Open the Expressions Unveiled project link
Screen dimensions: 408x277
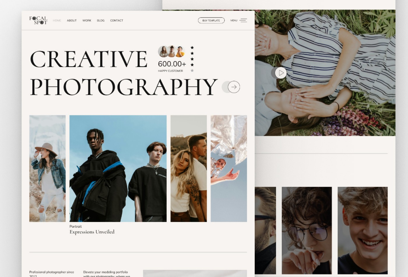tap(92, 232)
